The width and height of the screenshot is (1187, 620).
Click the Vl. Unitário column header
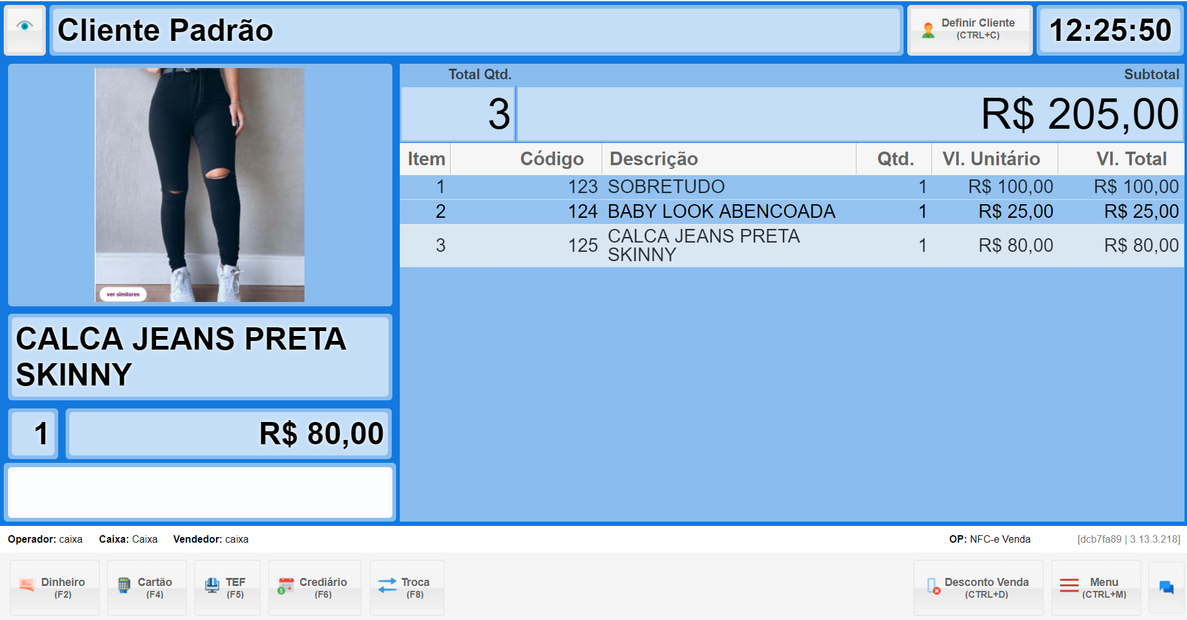(995, 159)
